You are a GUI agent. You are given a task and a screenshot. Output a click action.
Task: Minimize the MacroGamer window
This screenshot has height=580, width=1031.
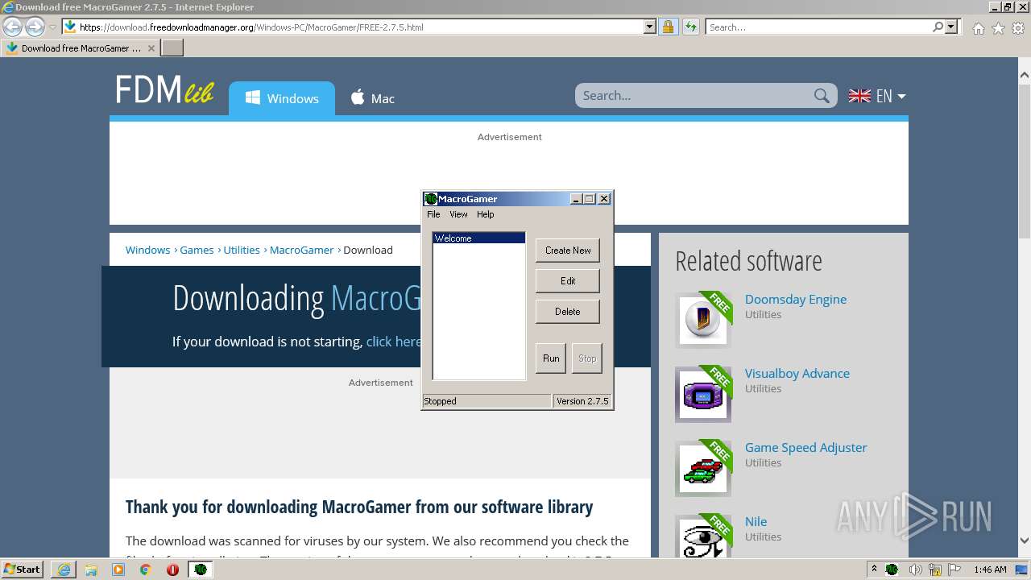[576, 199]
